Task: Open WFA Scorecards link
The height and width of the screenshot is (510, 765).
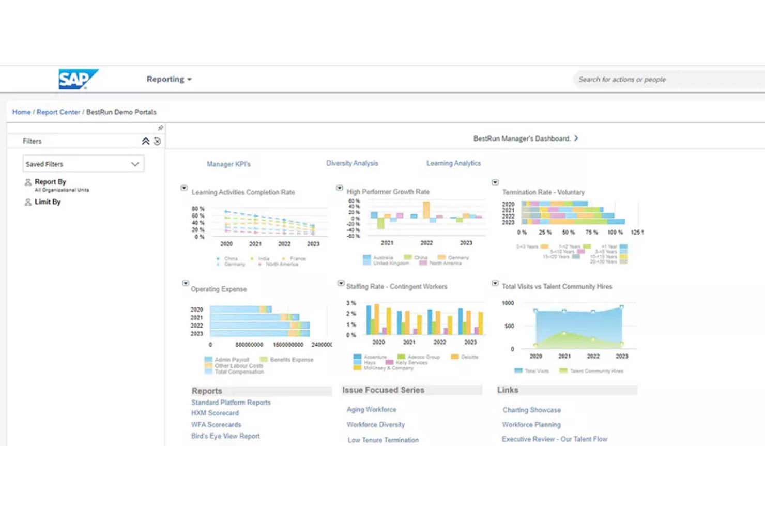Action: [x=216, y=425]
